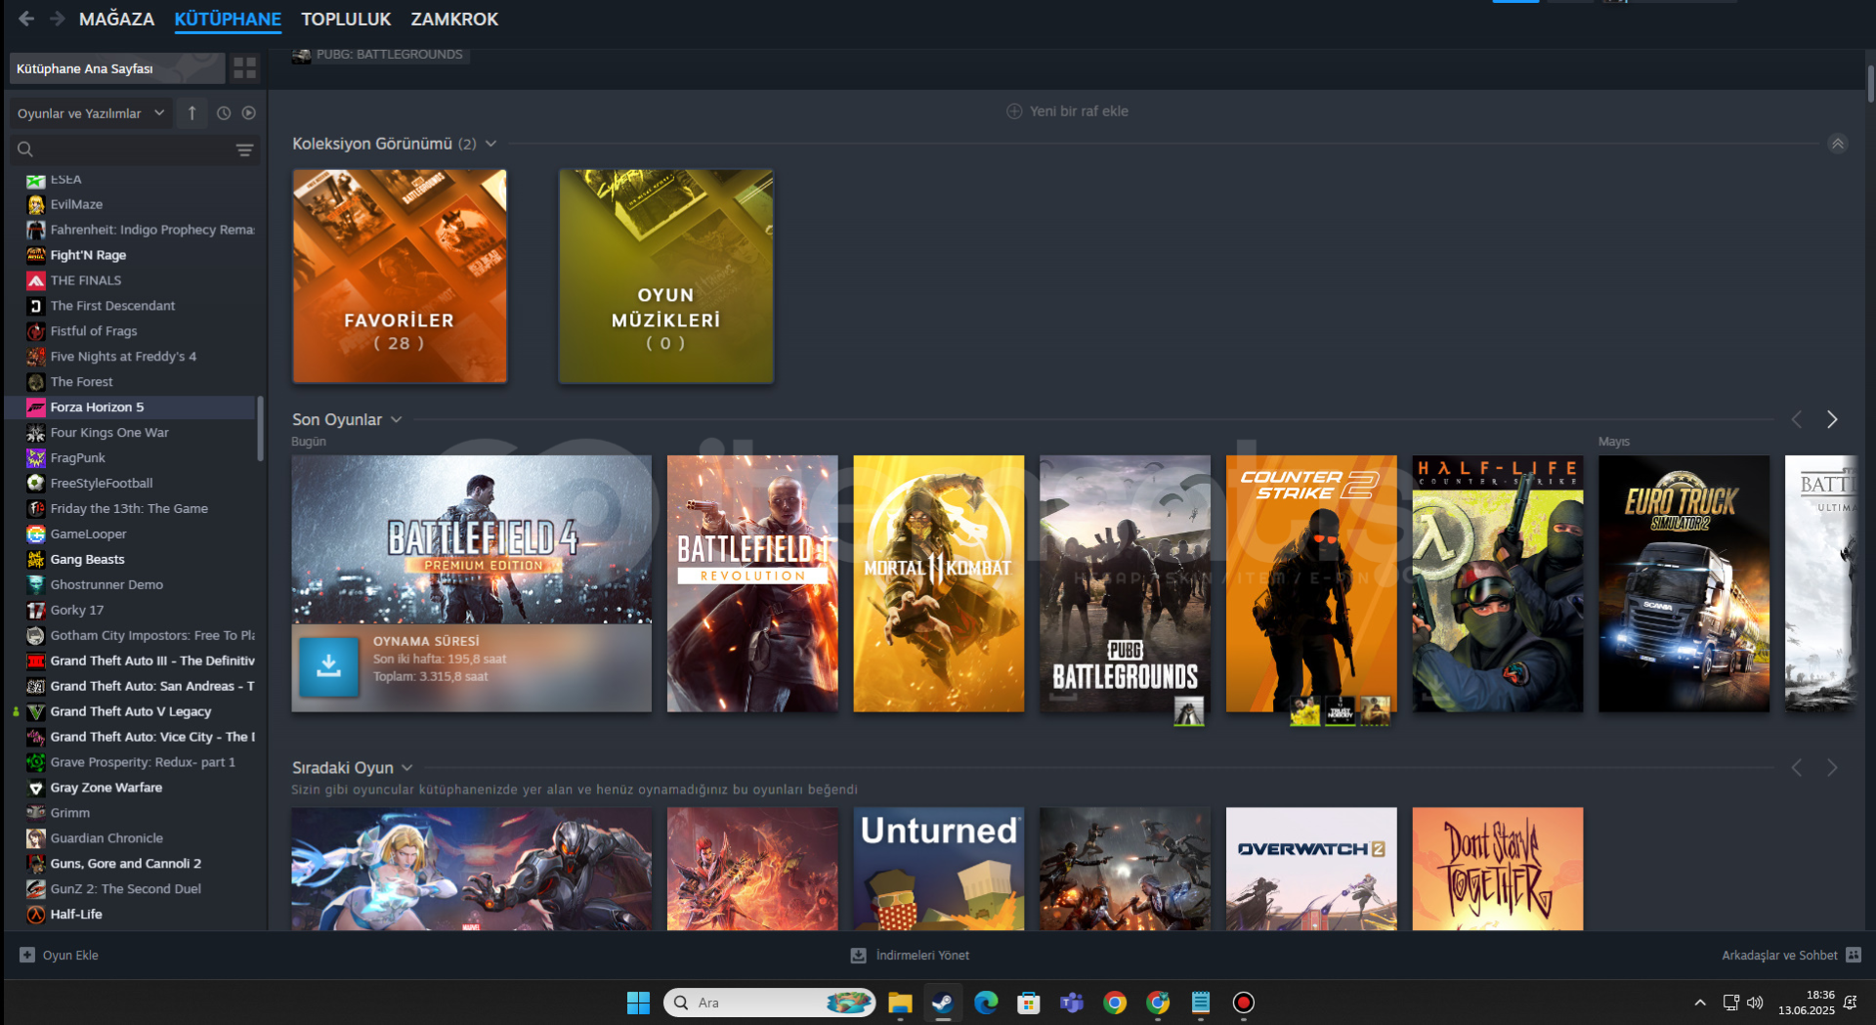This screenshot has width=1876, height=1025.
Task: Move Sıradaki Oyun shelf left arrow
Action: pos(1796,768)
